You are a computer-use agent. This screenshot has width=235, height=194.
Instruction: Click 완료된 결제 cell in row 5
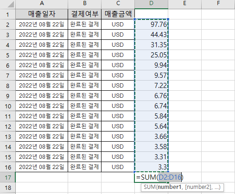(84, 55)
